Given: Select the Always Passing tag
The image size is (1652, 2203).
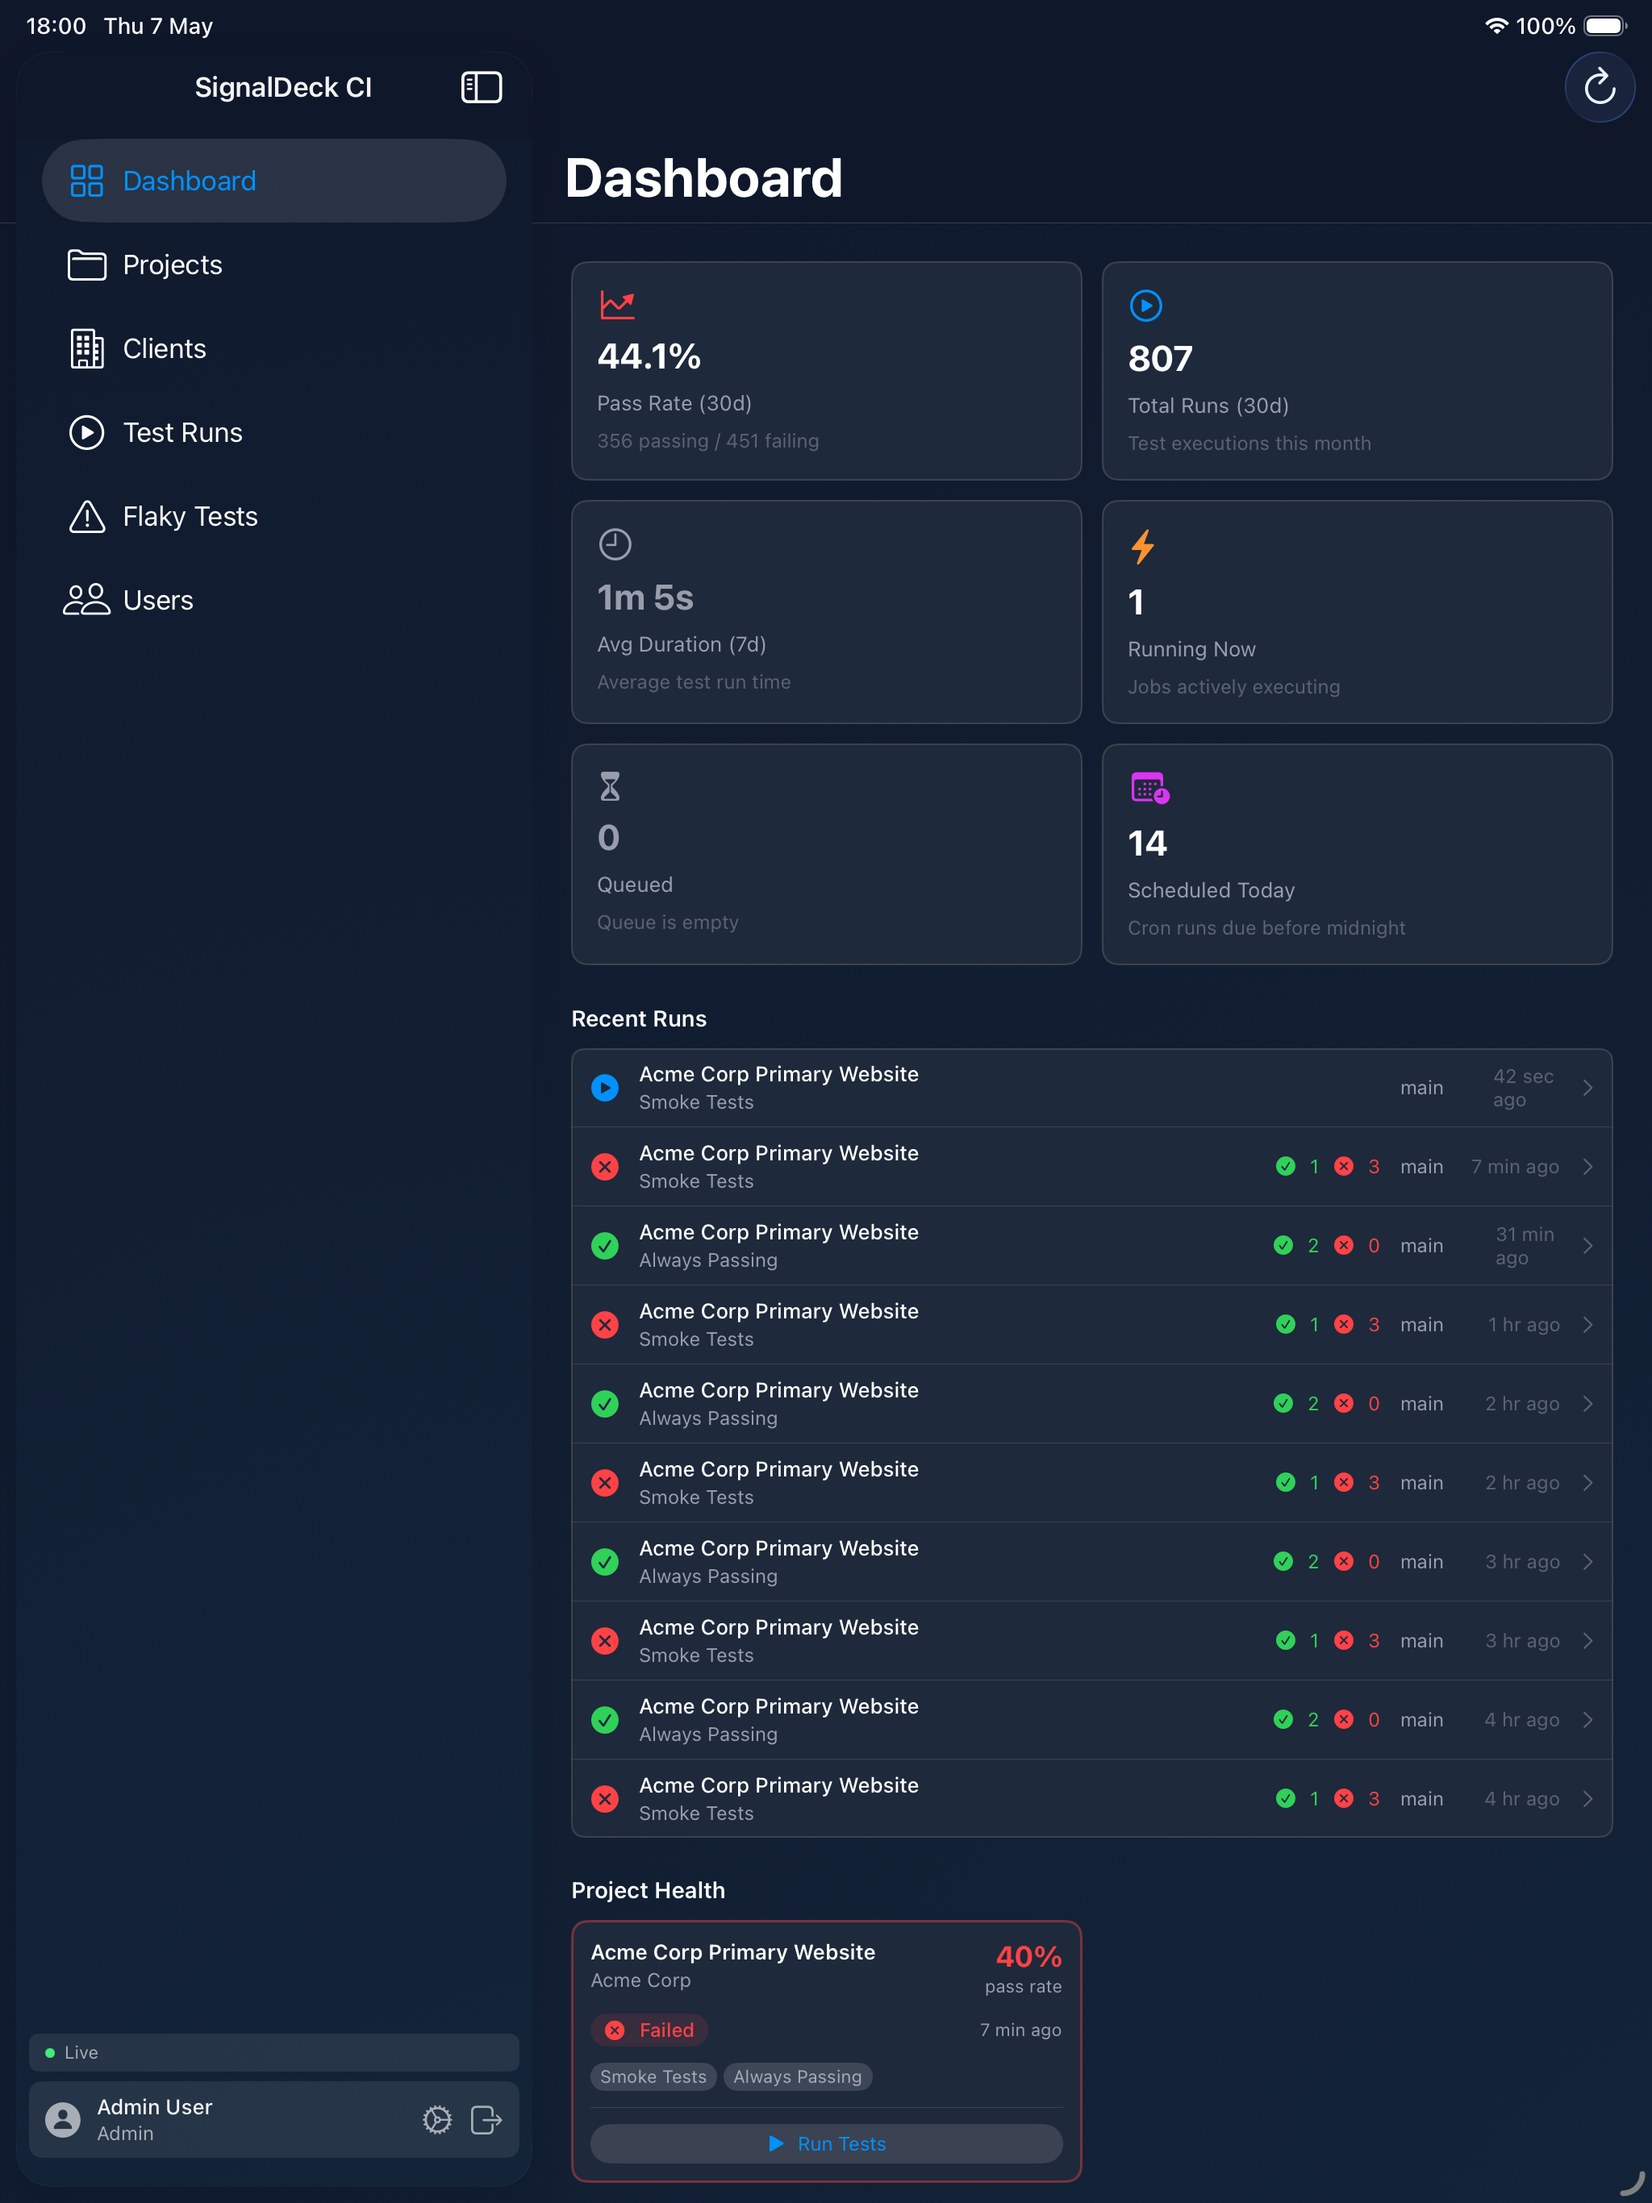Looking at the screenshot, I should [x=797, y=2076].
